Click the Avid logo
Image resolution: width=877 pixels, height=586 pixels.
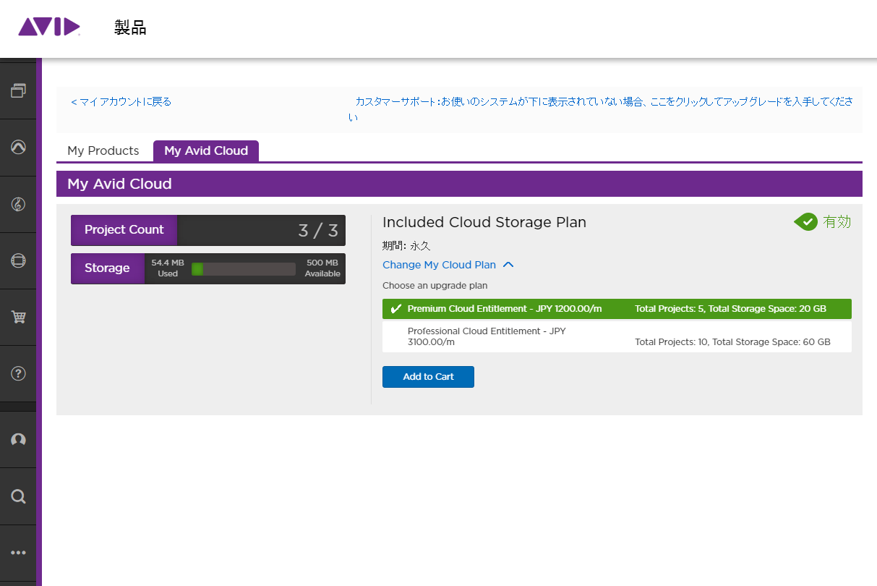[x=48, y=27]
